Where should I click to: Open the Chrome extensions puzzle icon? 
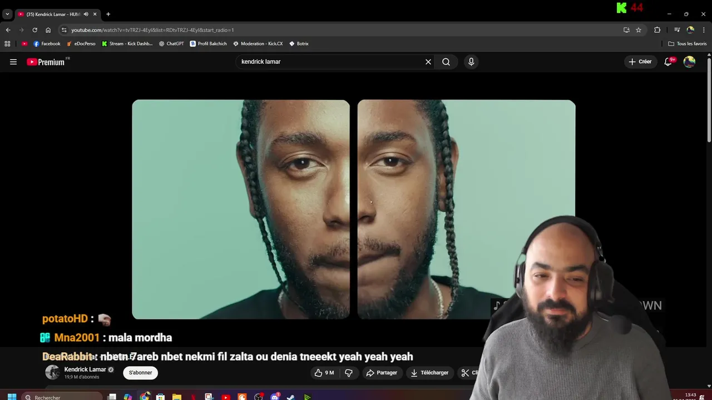(x=657, y=30)
